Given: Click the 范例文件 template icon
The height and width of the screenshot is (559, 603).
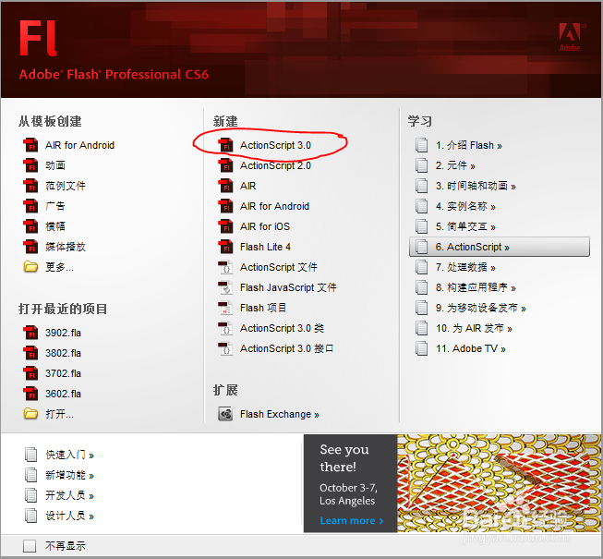Looking at the screenshot, I should (x=30, y=186).
